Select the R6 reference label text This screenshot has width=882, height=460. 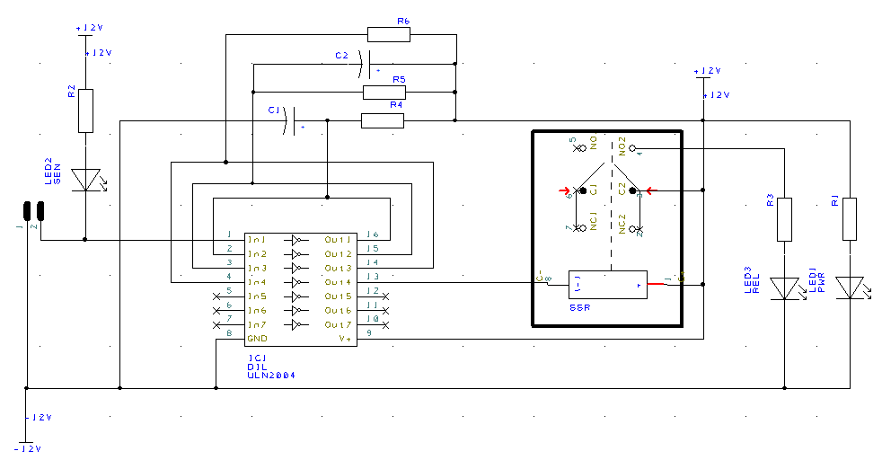coord(403,21)
